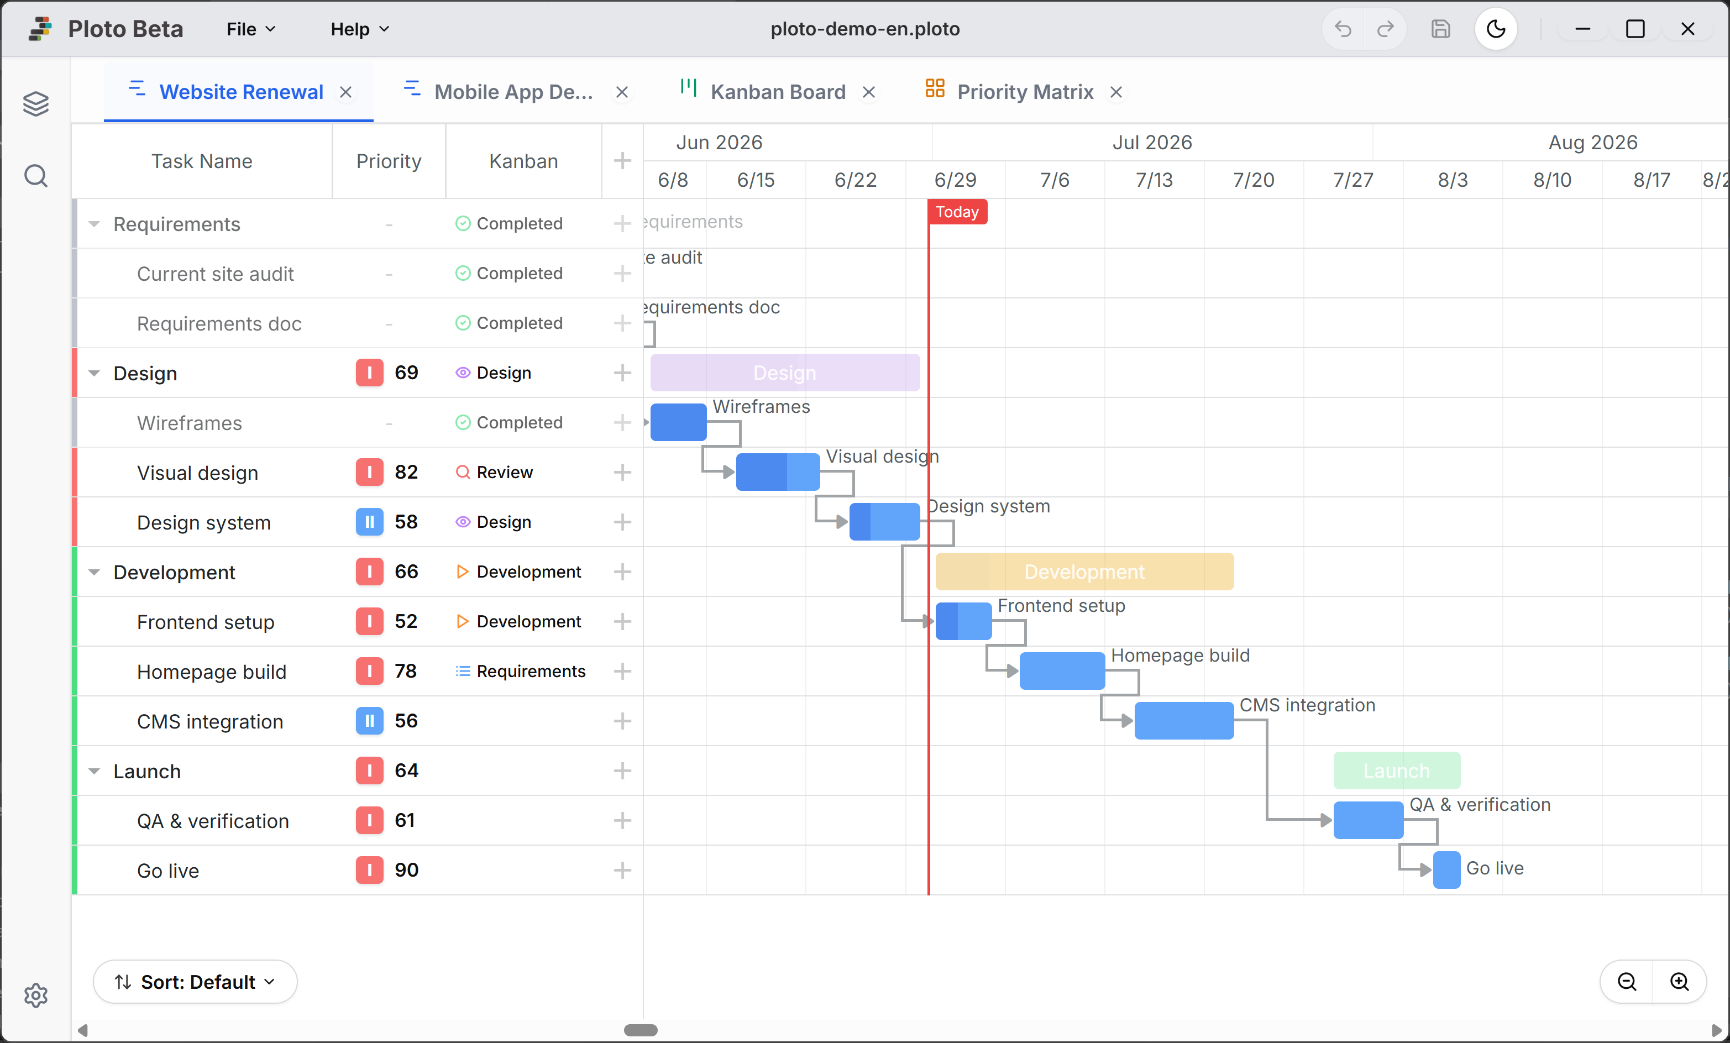This screenshot has height=1043, width=1730.
Task: Close the Website Renewal tab
Action: click(x=345, y=92)
